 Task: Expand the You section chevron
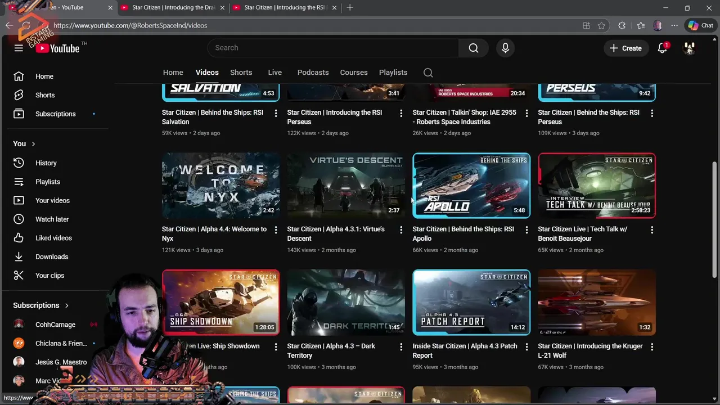click(x=33, y=144)
